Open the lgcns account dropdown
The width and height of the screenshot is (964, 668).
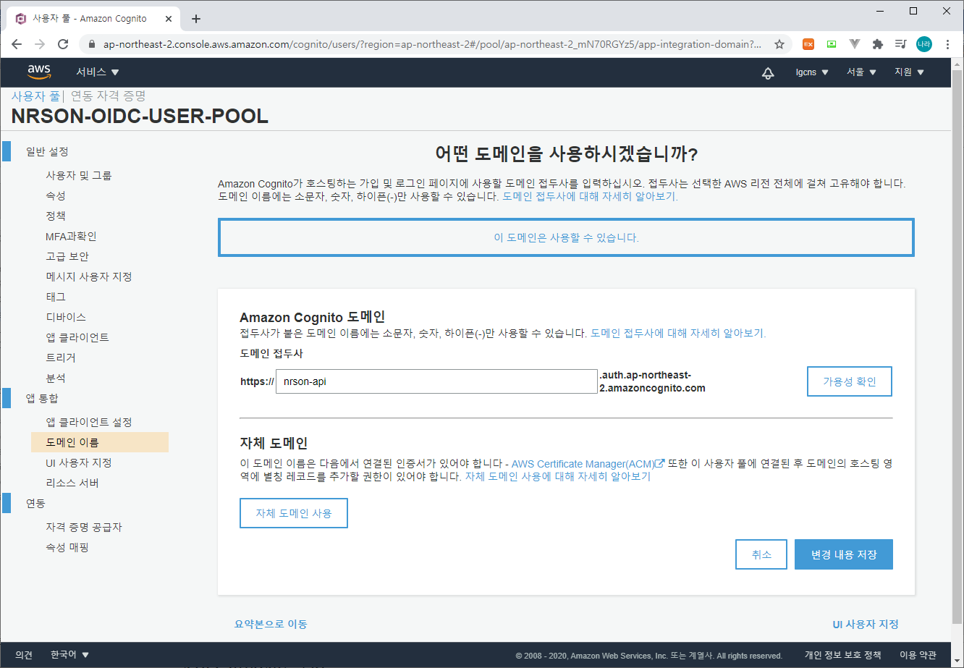pyautogui.click(x=812, y=72)
